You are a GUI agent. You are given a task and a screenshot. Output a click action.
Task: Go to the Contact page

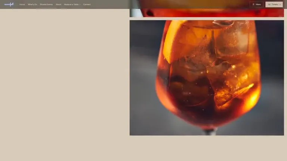tap(87, 4)
